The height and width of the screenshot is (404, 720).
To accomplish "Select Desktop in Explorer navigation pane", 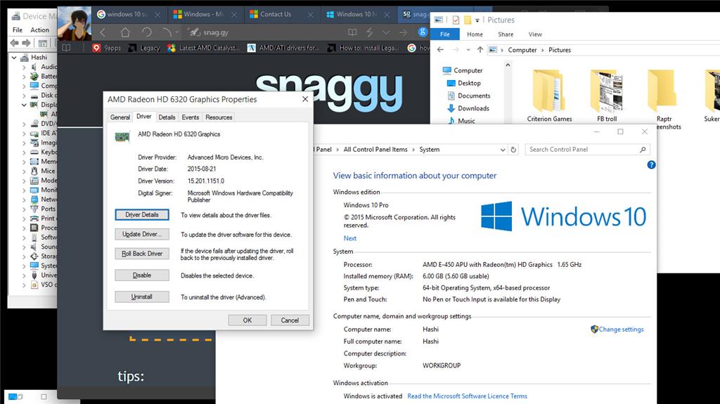I will 464,83.
